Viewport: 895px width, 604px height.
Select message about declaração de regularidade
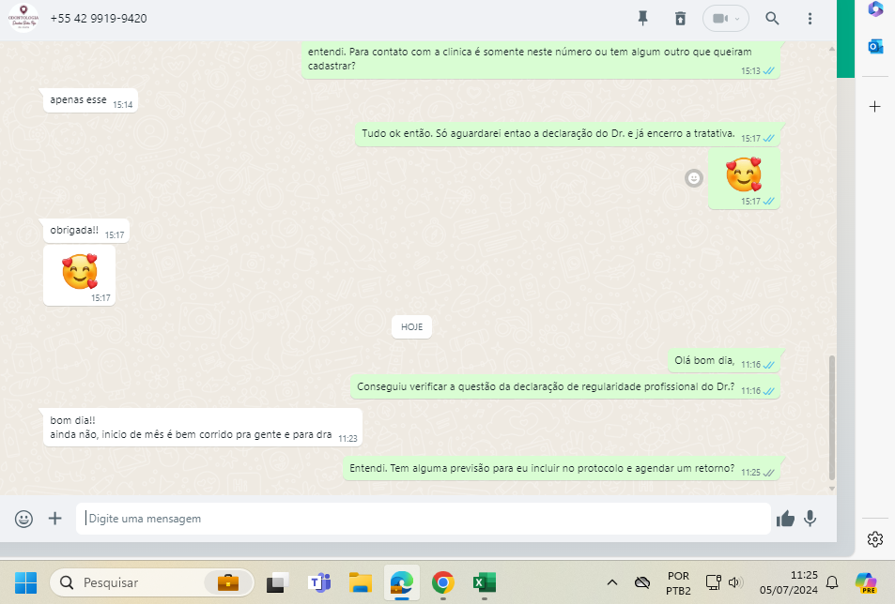click(565, 387)
